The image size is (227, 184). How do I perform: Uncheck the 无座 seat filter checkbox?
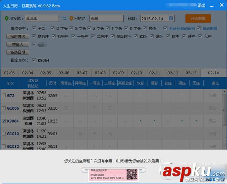(x=201, y=36)
